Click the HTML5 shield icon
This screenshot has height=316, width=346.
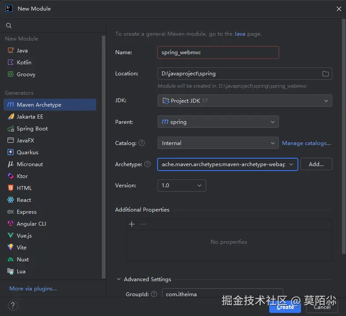11,188
